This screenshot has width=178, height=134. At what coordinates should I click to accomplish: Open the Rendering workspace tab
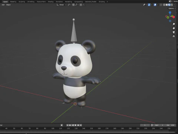coord(69,1)
